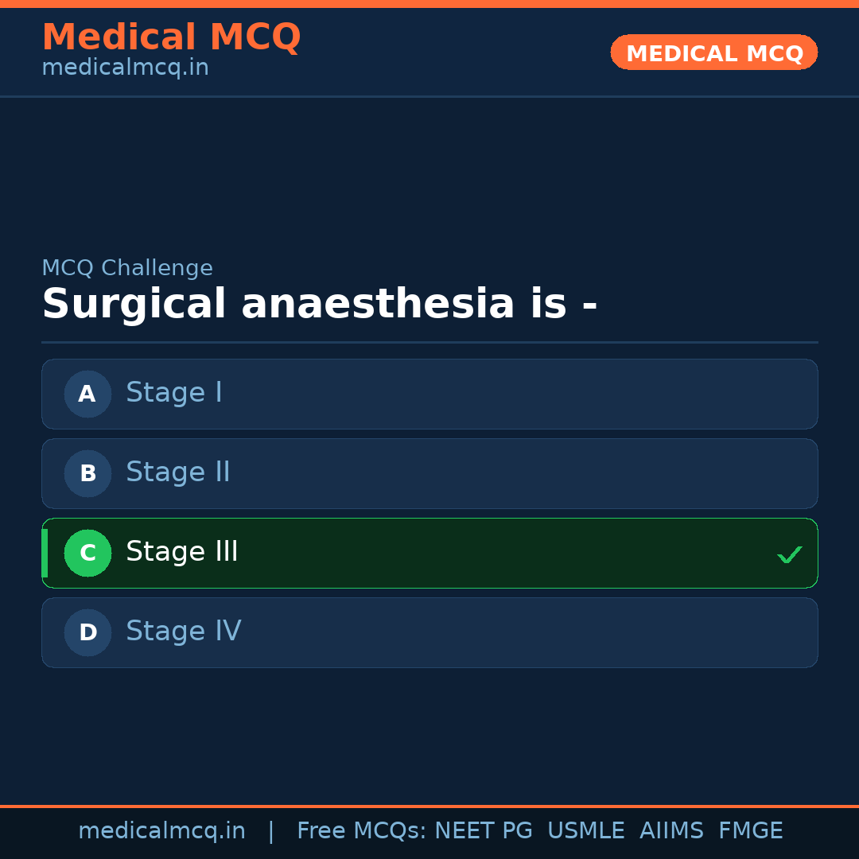Select answer option Stage IV
The image size is (859, 859).
point(429,632)
